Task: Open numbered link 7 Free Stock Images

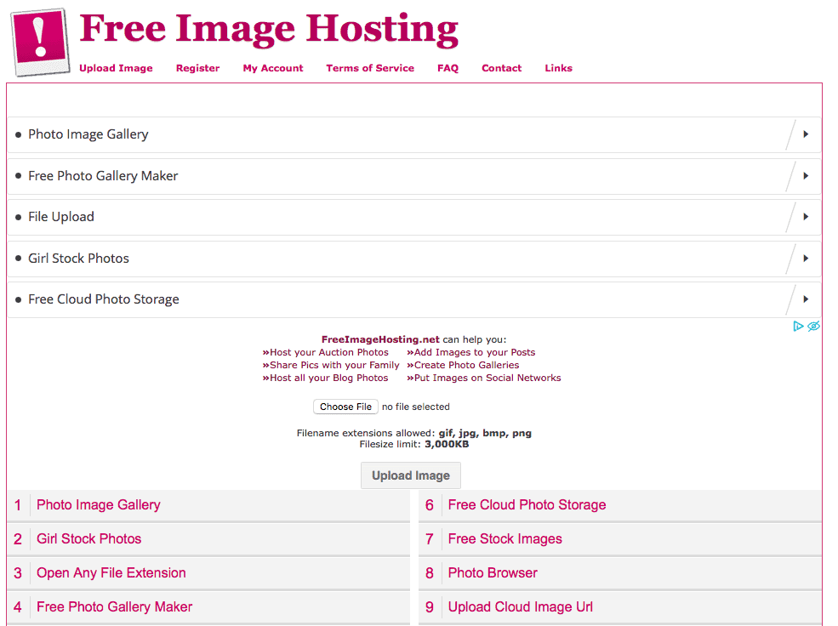Action: pyautogui.click(x=505, y=539)
